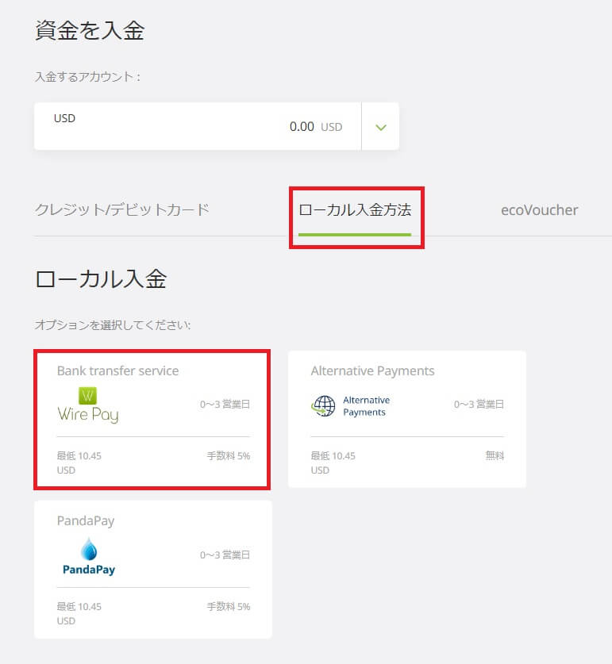
Task: Click the オプションを選択してください prompt text
Action: click(x=113, y=324)
